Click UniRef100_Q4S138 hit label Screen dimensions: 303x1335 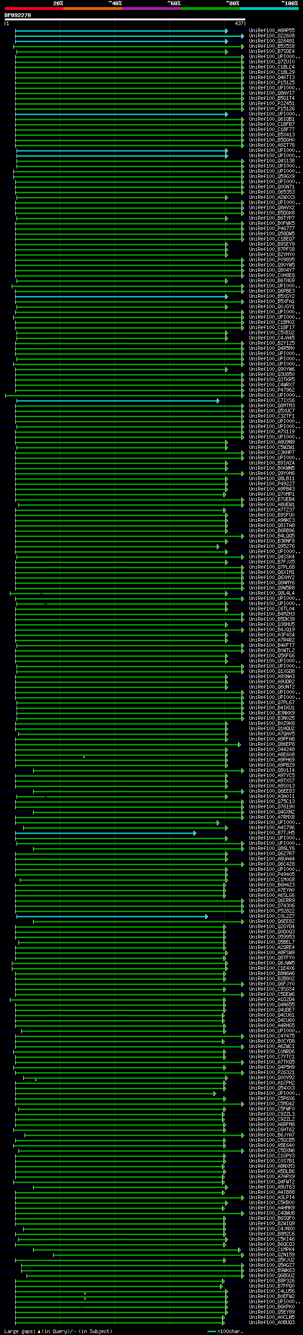click(272, 161)
